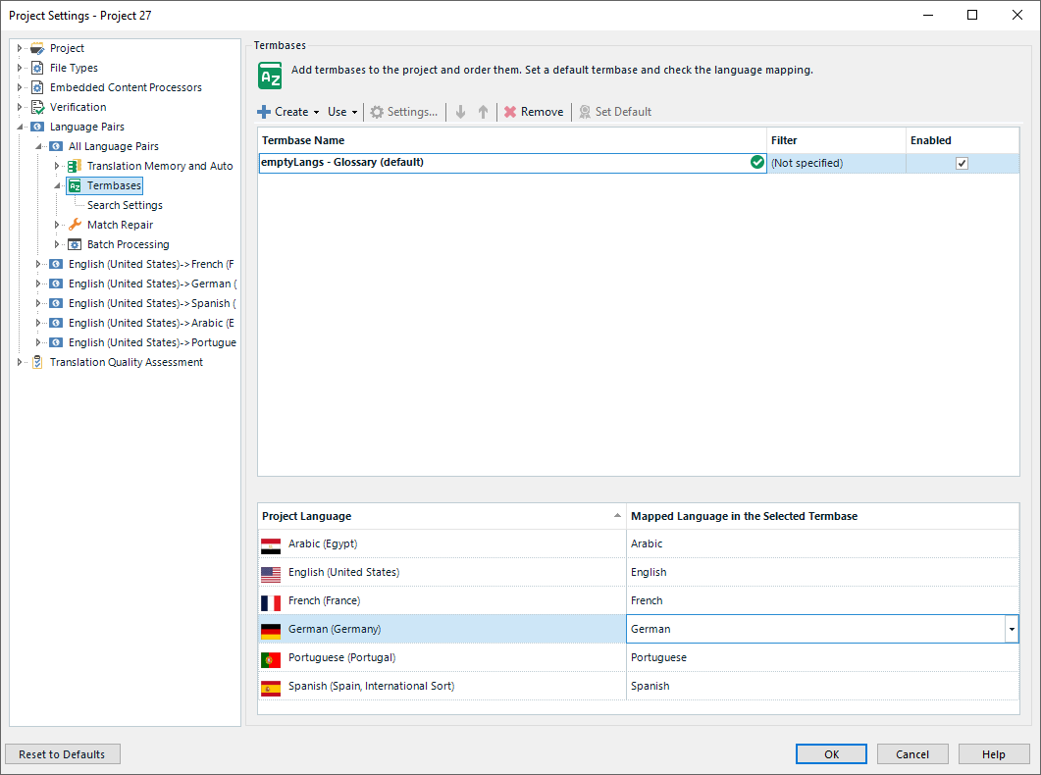
Task: Expand the Match Repair node
Action: pos(57,225)
